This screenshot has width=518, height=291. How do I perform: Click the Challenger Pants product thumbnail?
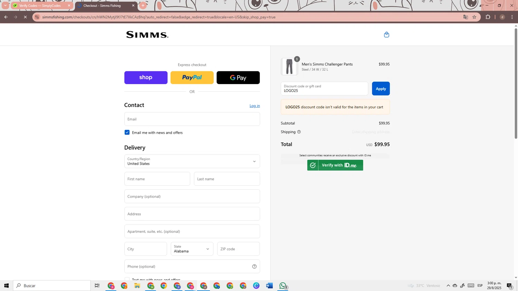pyautogui.click(x=289, y=67)
